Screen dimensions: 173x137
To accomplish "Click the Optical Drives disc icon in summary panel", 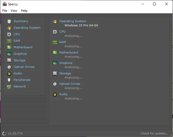I will 55,84.
